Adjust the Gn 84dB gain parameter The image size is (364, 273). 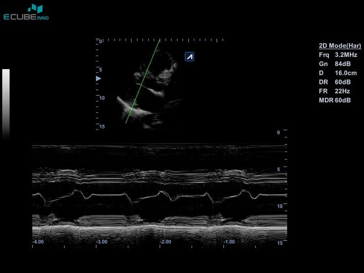click(335, 64)
